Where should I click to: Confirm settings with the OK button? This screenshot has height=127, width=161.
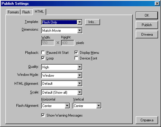[147, 15]
